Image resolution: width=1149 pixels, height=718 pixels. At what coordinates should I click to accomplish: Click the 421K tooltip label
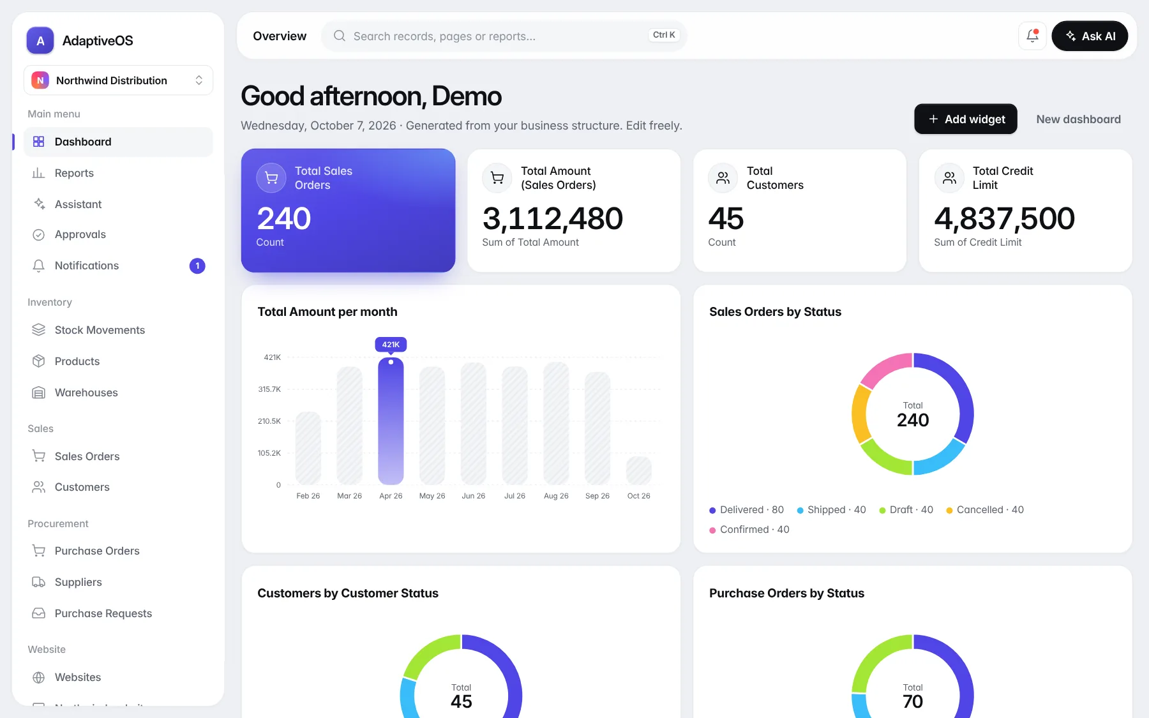391,345
